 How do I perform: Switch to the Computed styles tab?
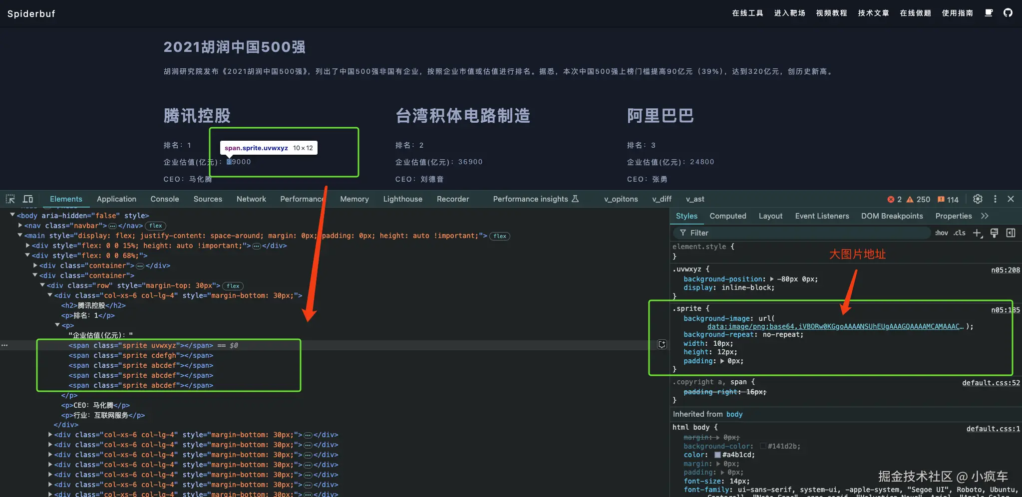pyautogui.click(x=728, y=216)
